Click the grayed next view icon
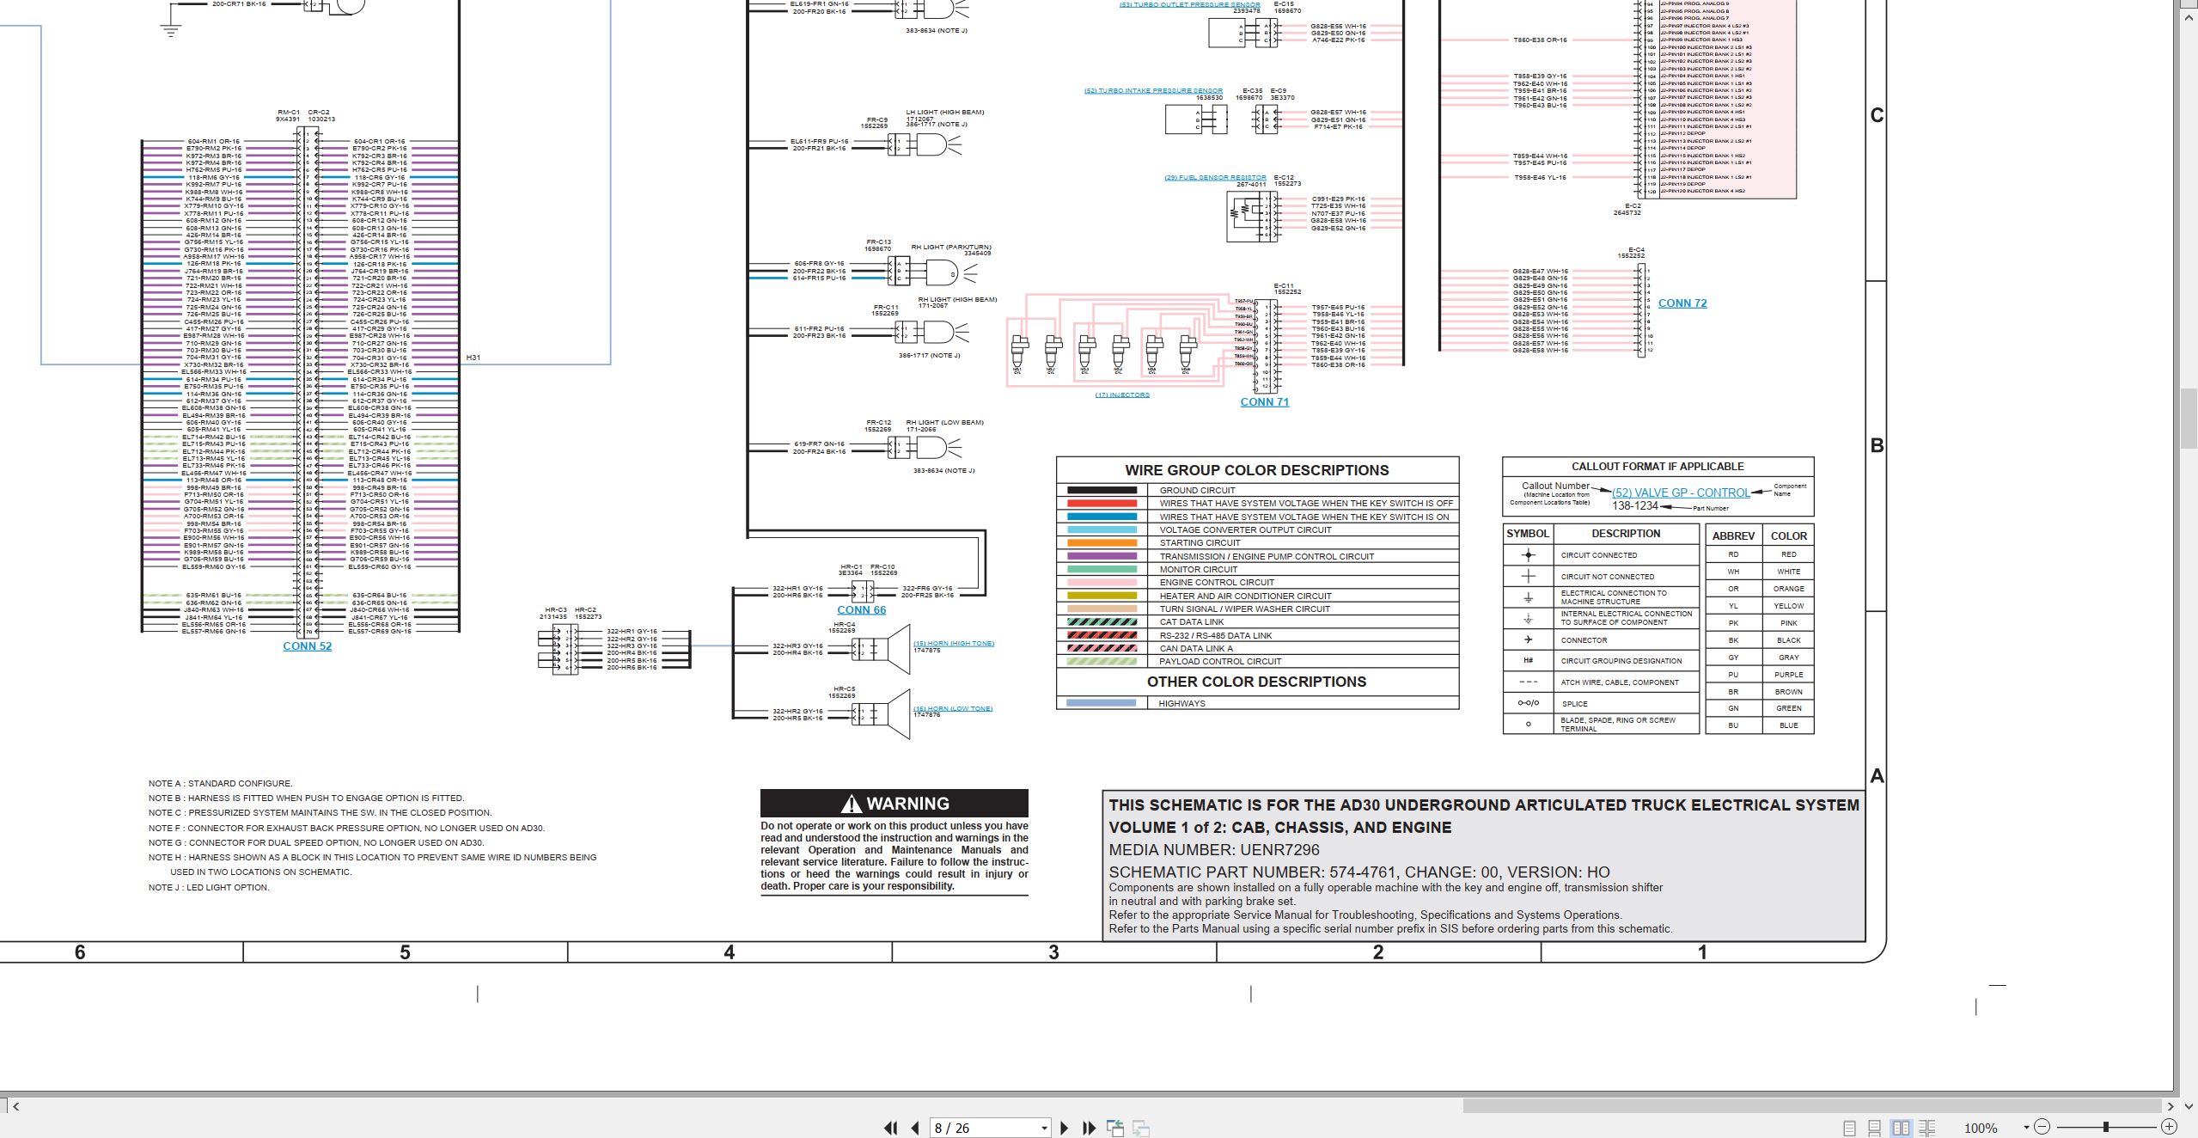The height and width of the screenshot is (1138, 2198). click(x=1141, y=1128)
